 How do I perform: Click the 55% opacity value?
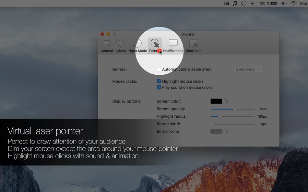(263, 109)
